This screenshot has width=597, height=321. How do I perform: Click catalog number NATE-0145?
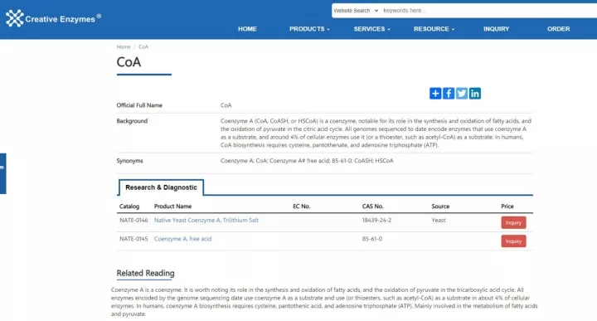(x=133, y=239)
